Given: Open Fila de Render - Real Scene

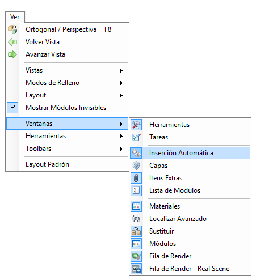Looking at the screenshot, I should (190, 269).
